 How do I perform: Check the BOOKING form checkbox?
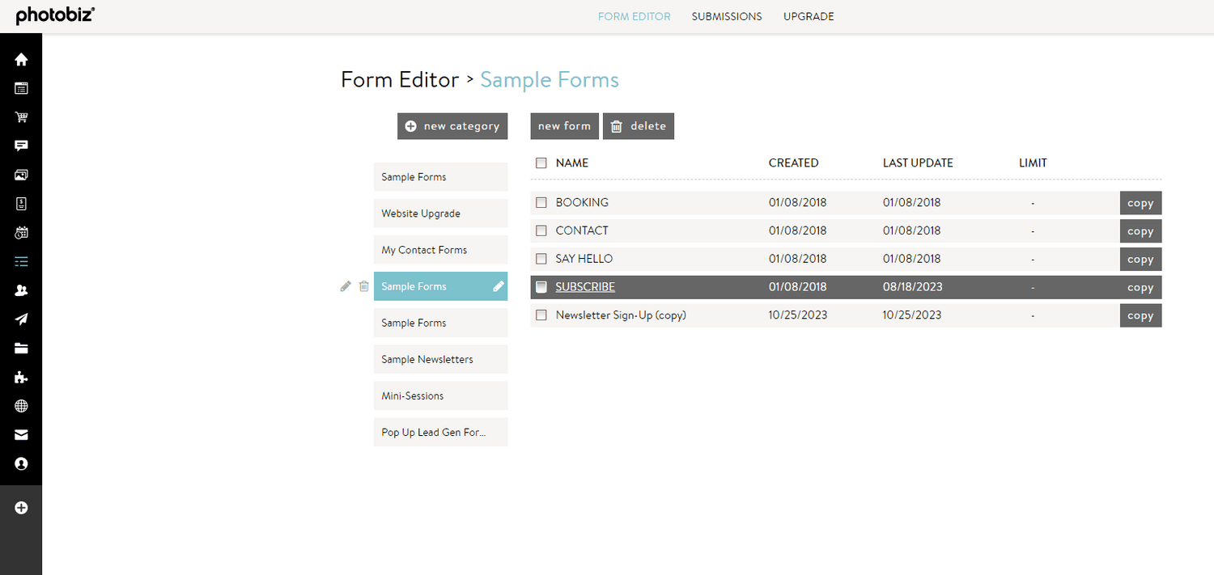(x=541, y=203)
